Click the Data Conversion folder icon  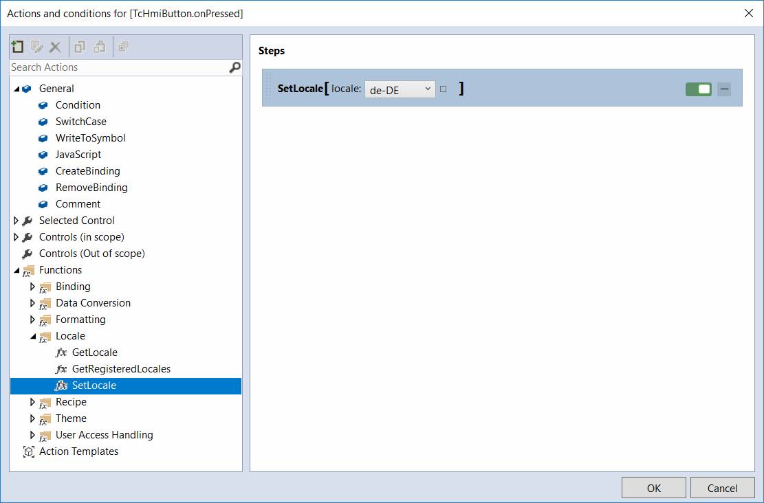pos(45,304)
